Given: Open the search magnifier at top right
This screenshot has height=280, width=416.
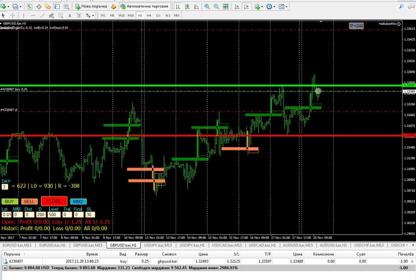Looking at the screenshot, I should 401,6.
